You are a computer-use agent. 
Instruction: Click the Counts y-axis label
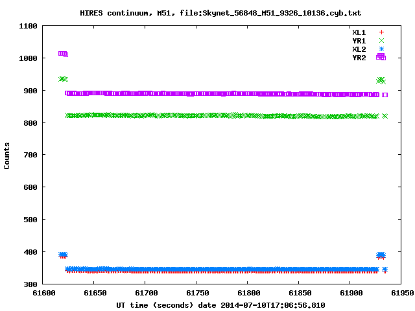click(6, 155)
